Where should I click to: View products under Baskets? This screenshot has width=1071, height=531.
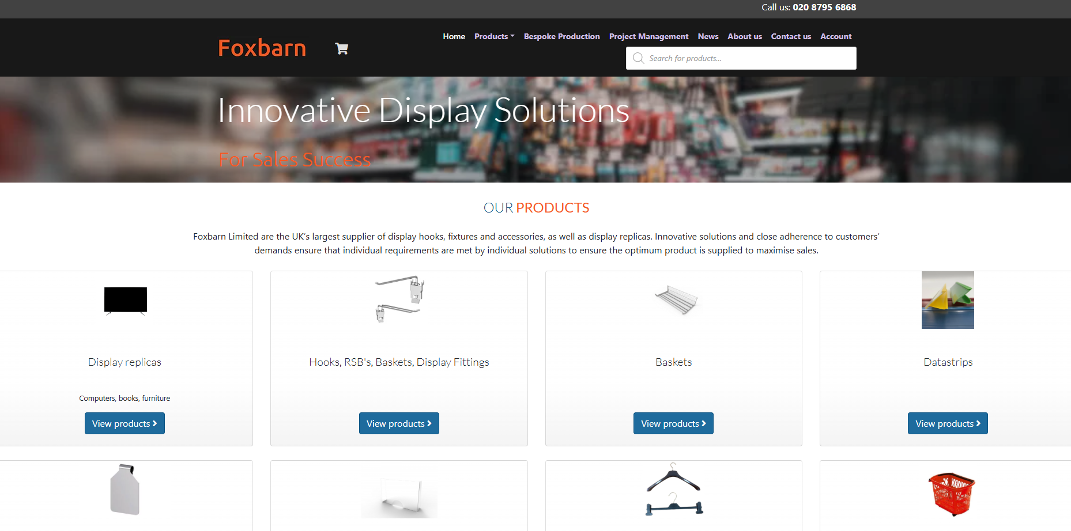tap(673, 423)
